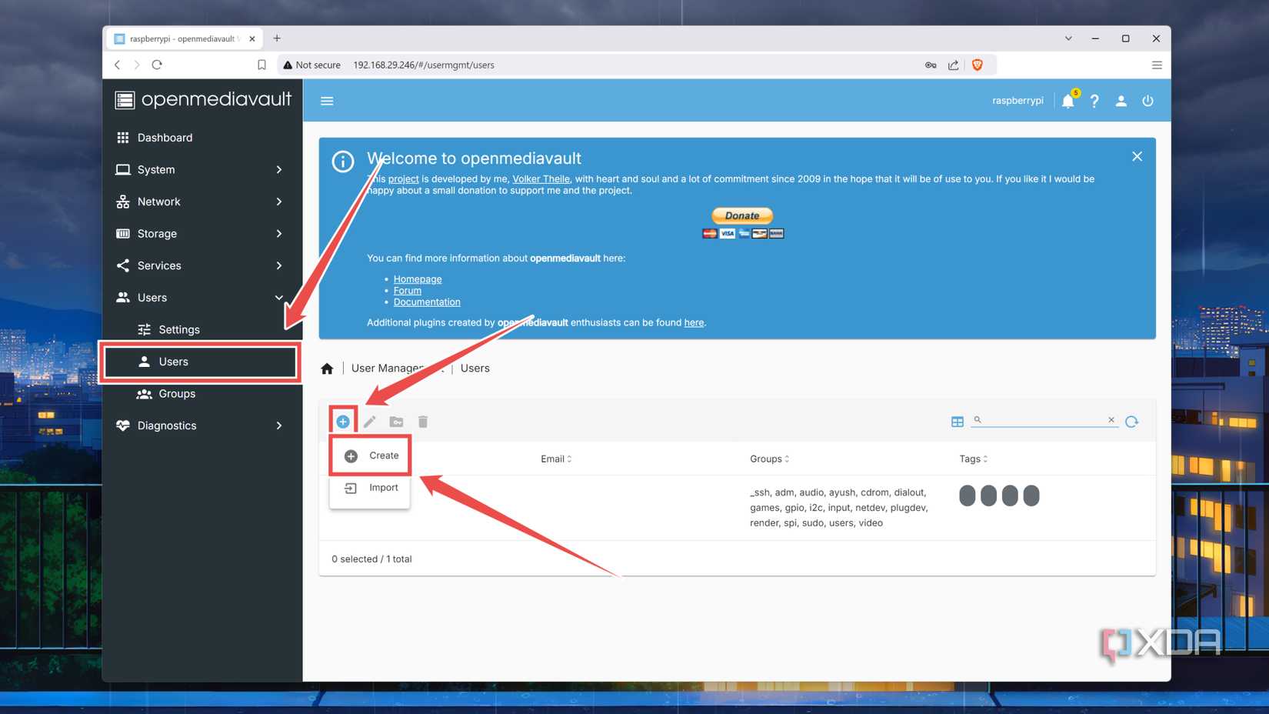Viewport: 1269px width, 714px height.
Task: Open Brave Shields icon in address bar
Action: click(978, 65)
